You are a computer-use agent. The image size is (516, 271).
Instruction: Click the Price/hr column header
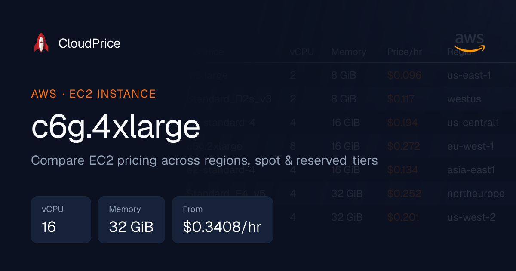tap(405, 52)
